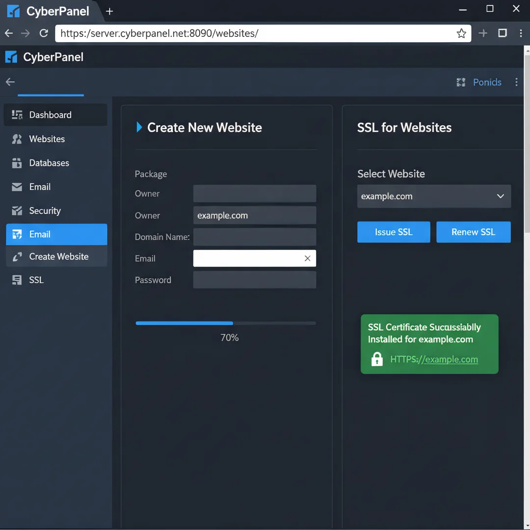
Task: Click the padlock icon in the SSL notification
Action: click(377, 359)
